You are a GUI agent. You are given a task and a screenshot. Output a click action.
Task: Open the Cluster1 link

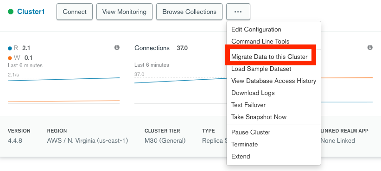click(x=31, y=12)
